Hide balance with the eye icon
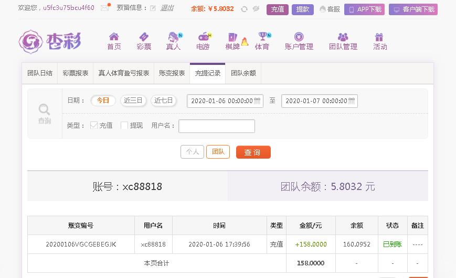Screen dimensions: 456x278 pos(256,9)
